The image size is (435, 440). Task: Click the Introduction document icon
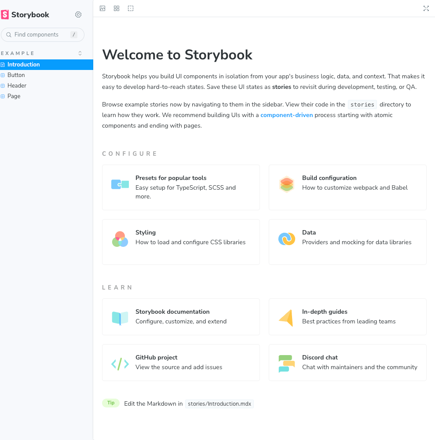(3, 65)
